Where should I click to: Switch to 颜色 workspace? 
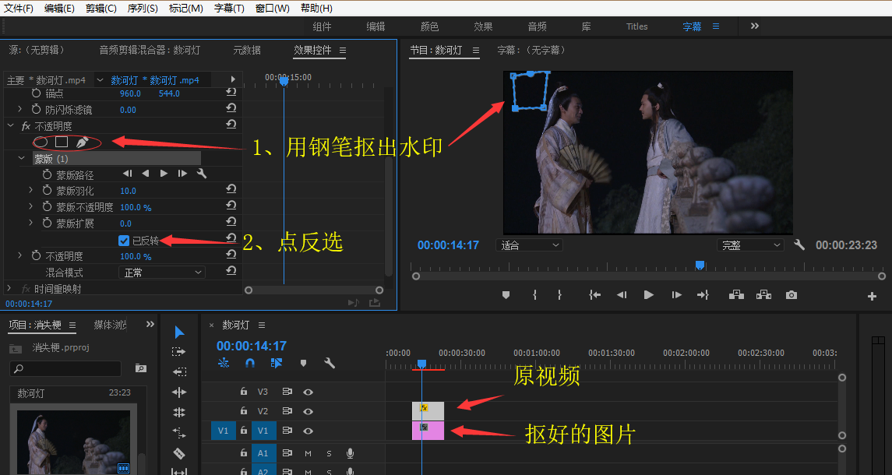(429, 26)
